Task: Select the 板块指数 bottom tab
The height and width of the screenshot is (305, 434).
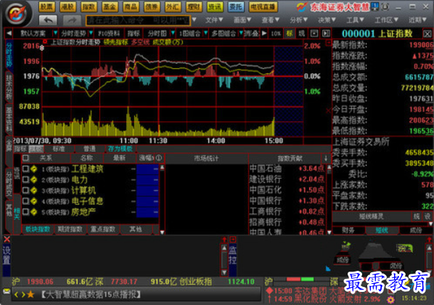Action: tap(38, 229)
